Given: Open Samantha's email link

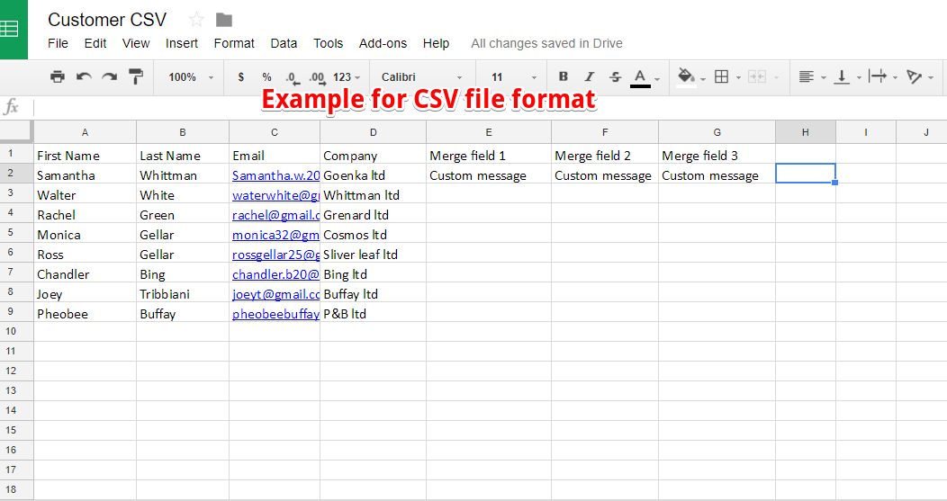Looking at the screenshot, I should [x=276, y=175].
